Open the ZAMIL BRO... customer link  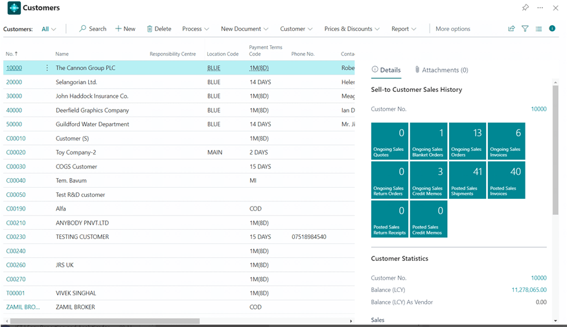[23, 307]
